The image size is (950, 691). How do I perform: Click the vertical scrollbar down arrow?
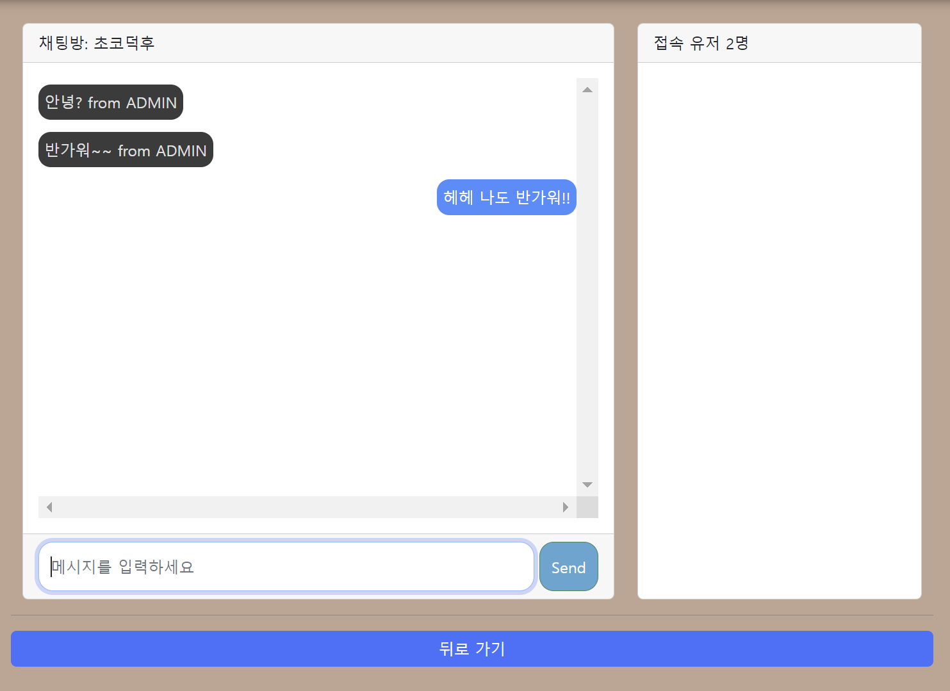click(x=587, y=484)
